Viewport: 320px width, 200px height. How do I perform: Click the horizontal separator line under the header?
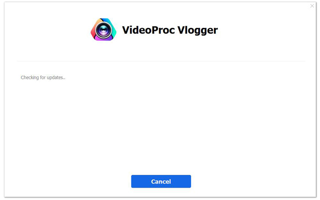tap(161, 61)
